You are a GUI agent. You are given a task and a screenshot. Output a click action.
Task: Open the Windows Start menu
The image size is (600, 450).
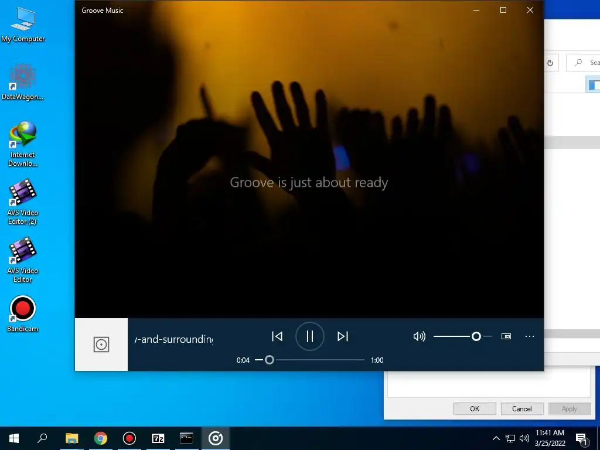point(14,438)
